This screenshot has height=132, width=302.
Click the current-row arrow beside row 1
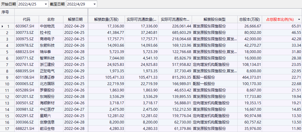click(x=2, y=26)
